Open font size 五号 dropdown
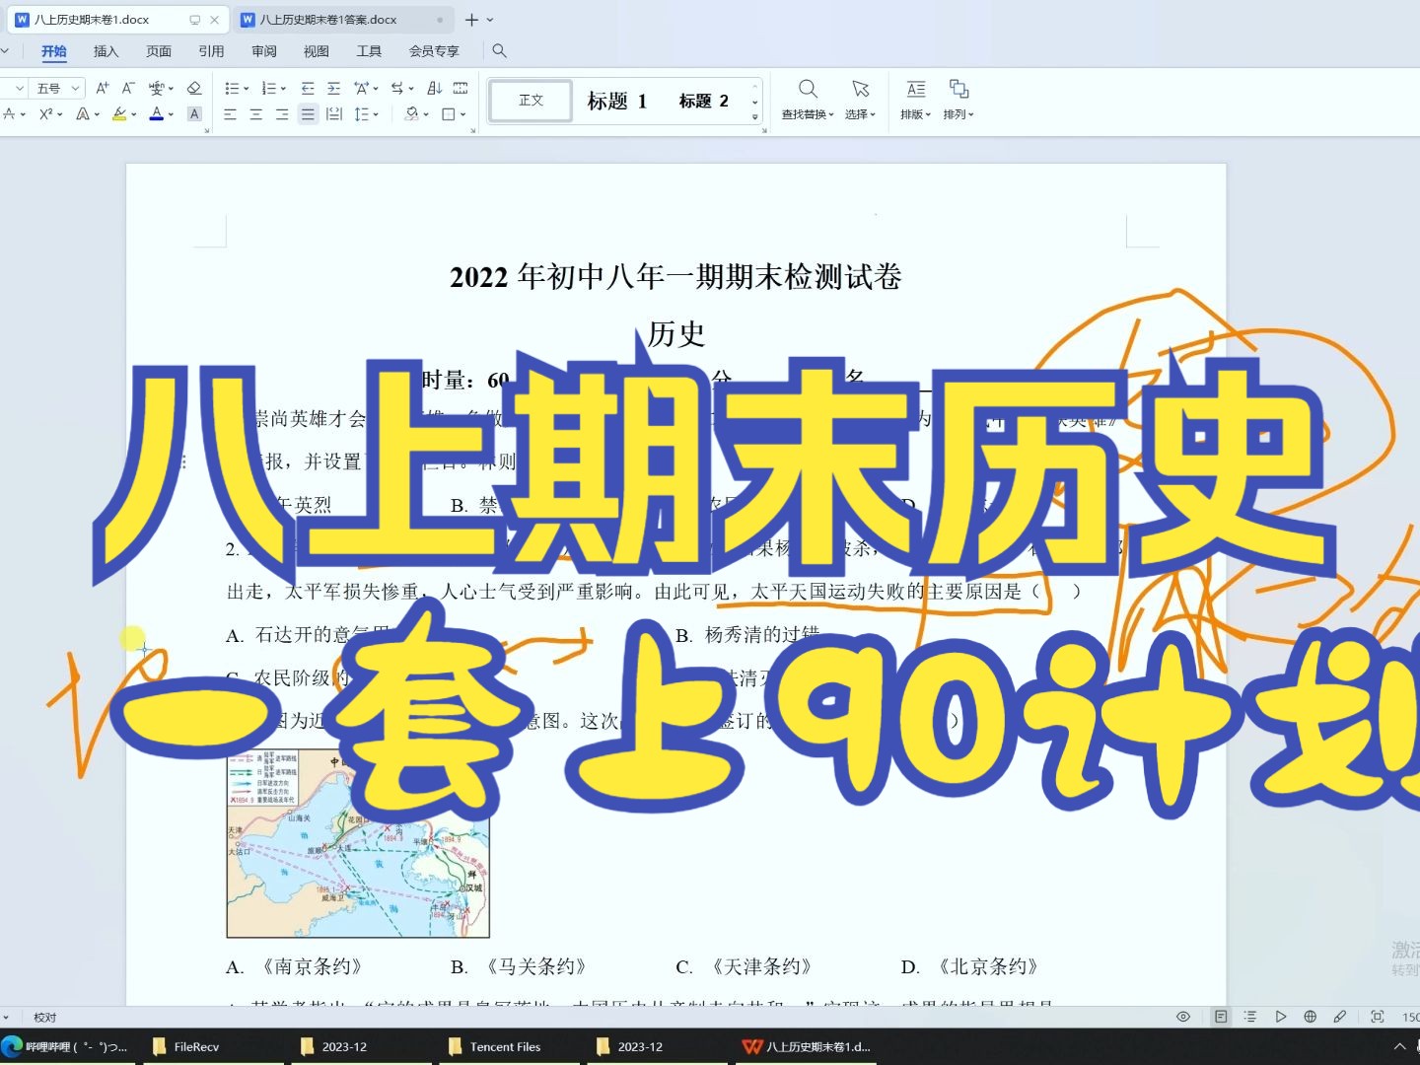 [x=75, y=88]
